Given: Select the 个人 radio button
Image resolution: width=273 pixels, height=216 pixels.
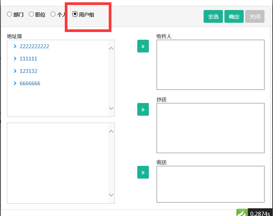Looking at the screenshot, I should [x=53, y=14].
